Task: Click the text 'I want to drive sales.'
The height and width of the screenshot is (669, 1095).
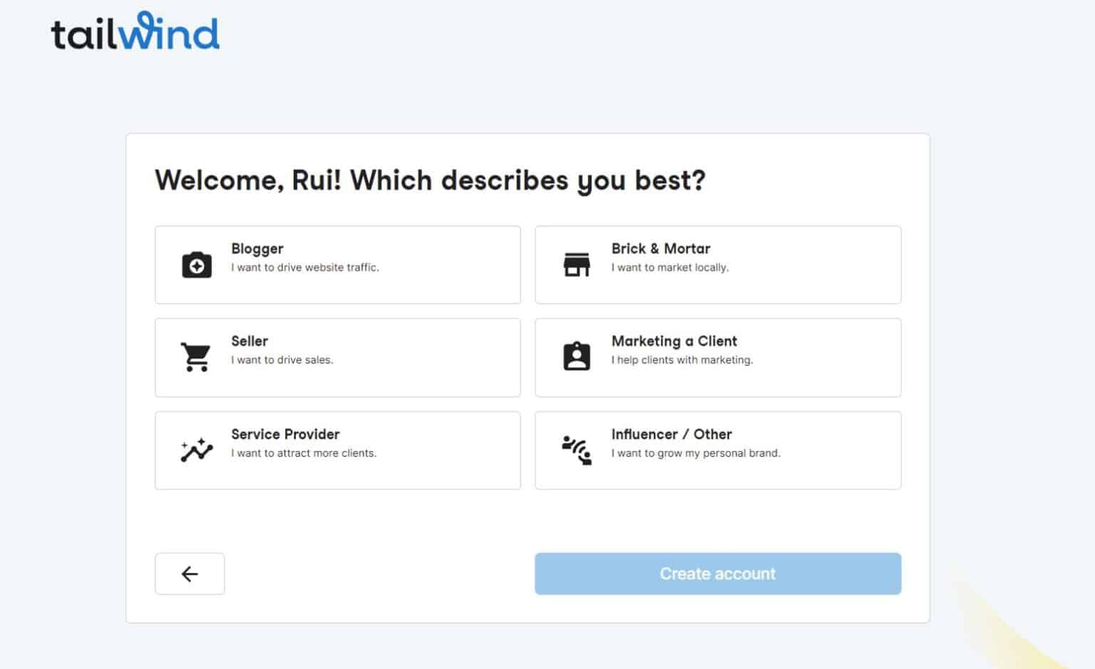Action: coord(281,360)
